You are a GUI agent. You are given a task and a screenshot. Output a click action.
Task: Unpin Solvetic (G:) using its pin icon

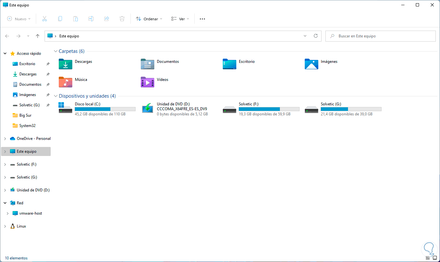(x=48, y=105)
